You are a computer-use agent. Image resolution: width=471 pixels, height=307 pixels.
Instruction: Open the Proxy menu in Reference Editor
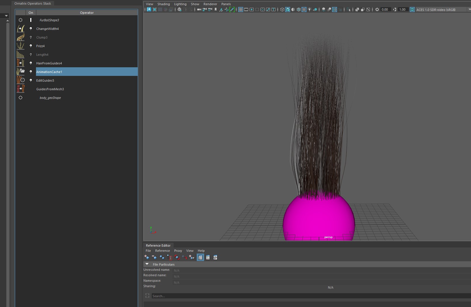[178, 251]
